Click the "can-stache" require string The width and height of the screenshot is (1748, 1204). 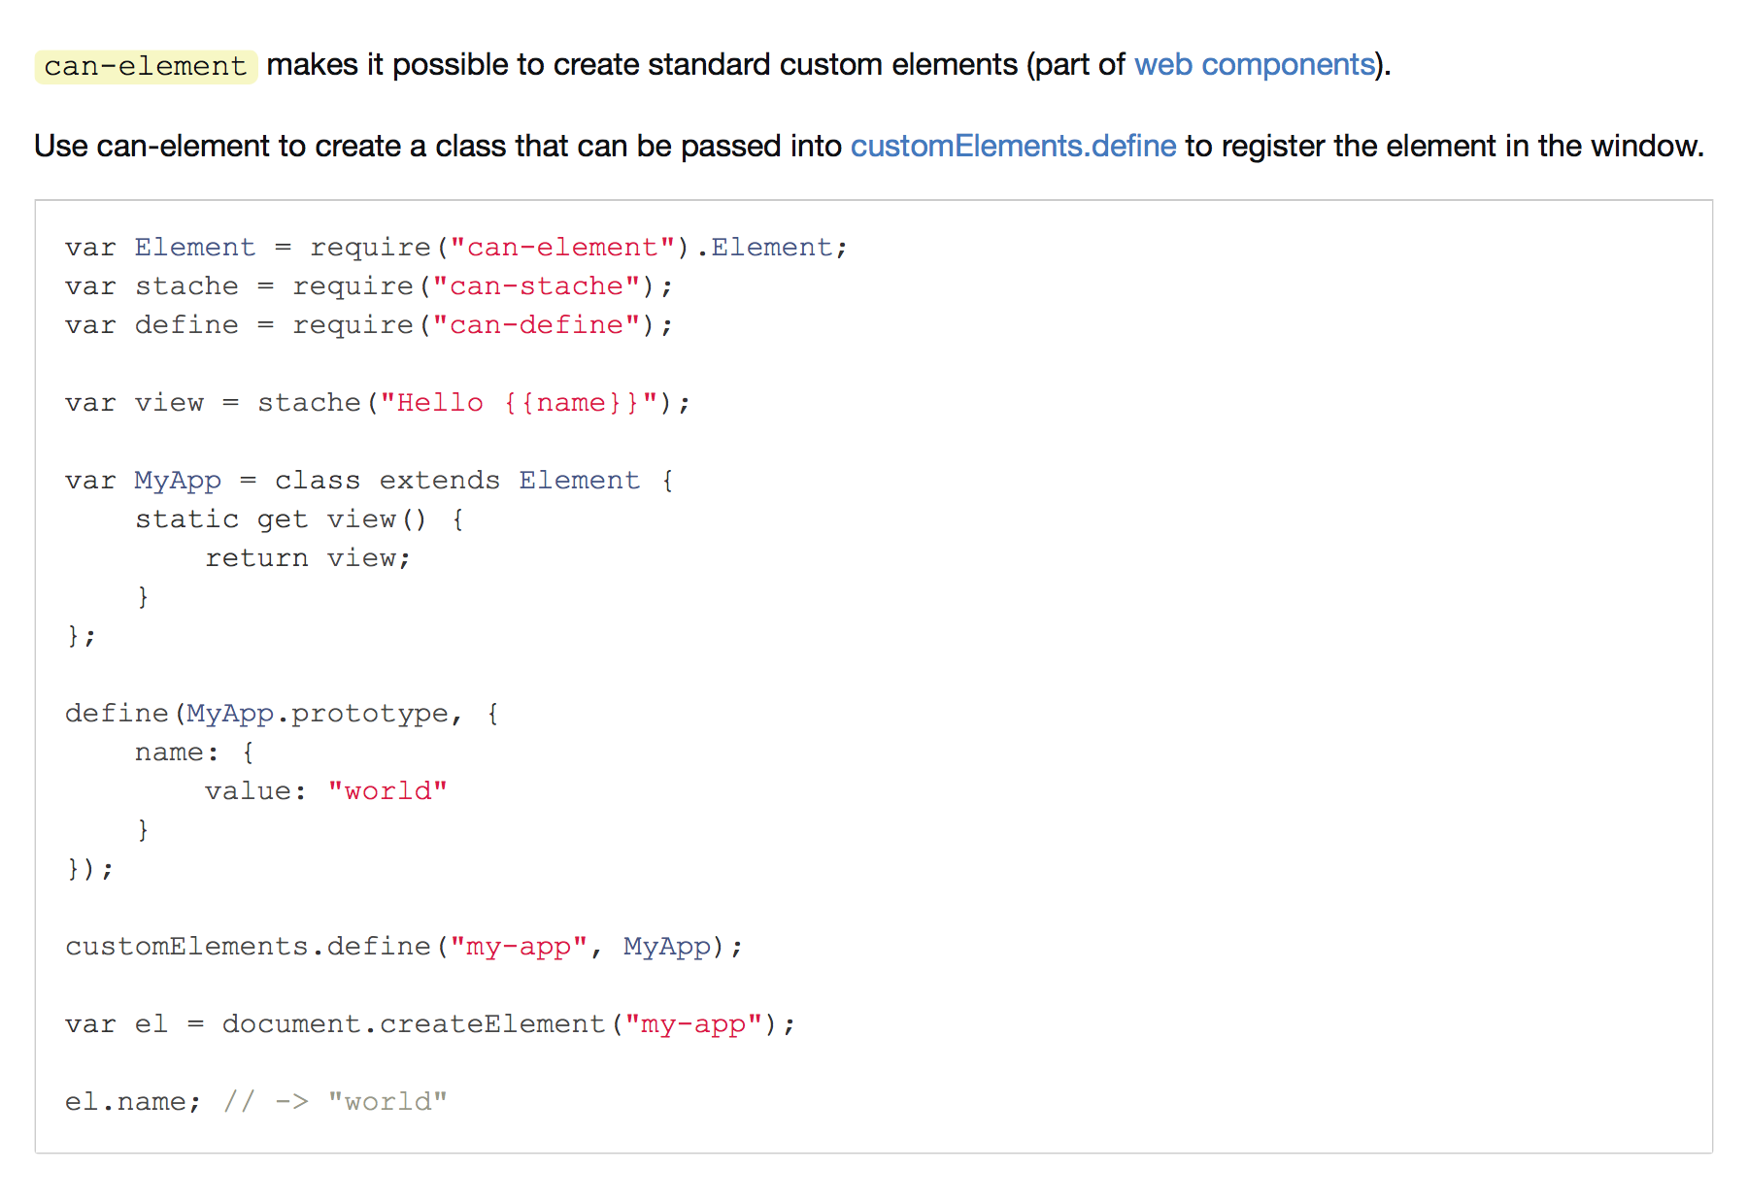536,286
